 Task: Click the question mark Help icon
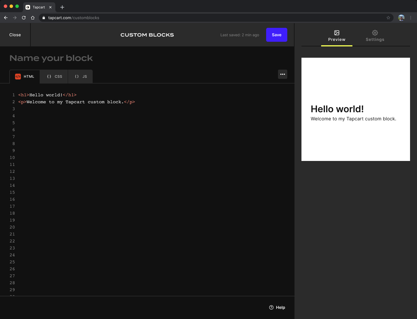[271, 307]
